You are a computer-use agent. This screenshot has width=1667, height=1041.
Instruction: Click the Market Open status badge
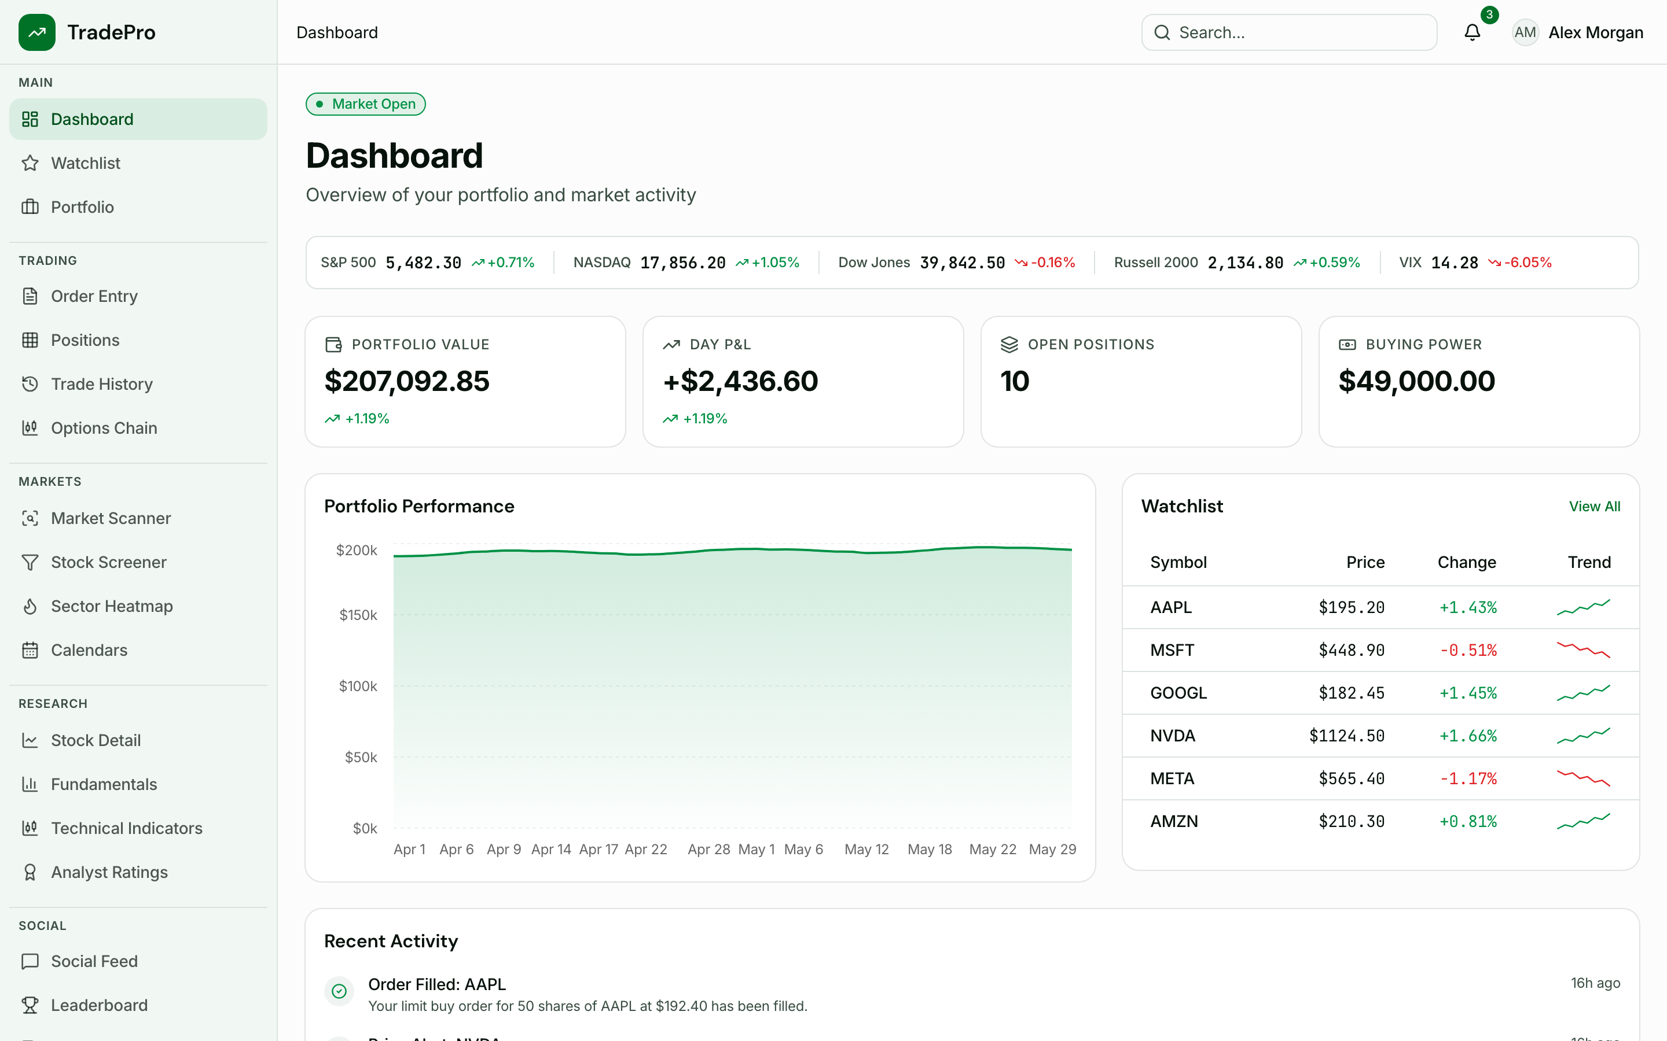pos(366,104)
